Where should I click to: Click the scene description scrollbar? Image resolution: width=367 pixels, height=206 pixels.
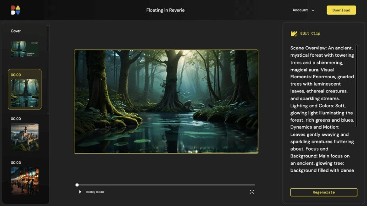[356, 83]
